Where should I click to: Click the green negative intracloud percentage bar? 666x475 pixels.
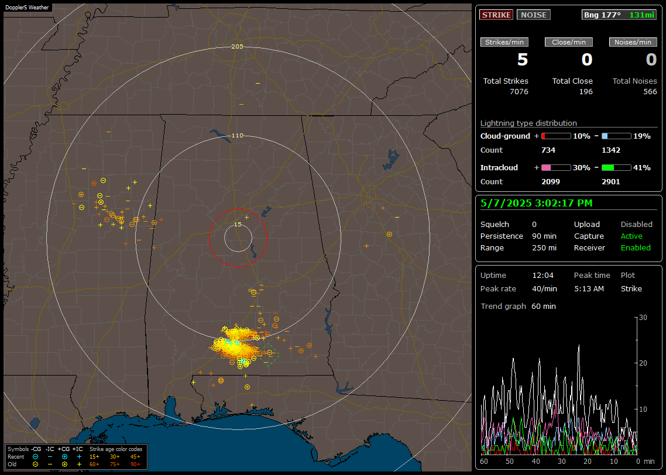coord(616,168)
